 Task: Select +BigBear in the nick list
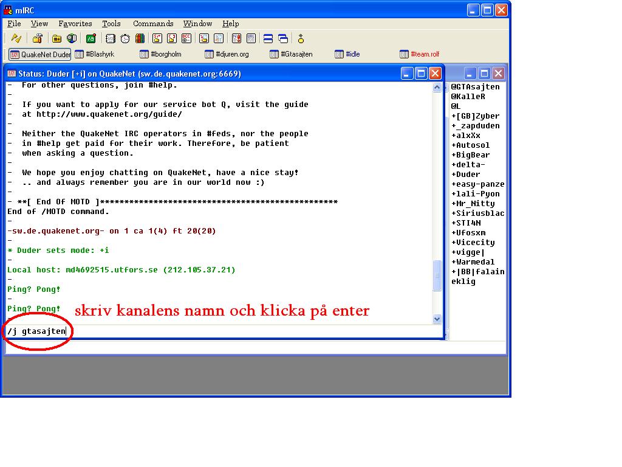click(471, 155)
